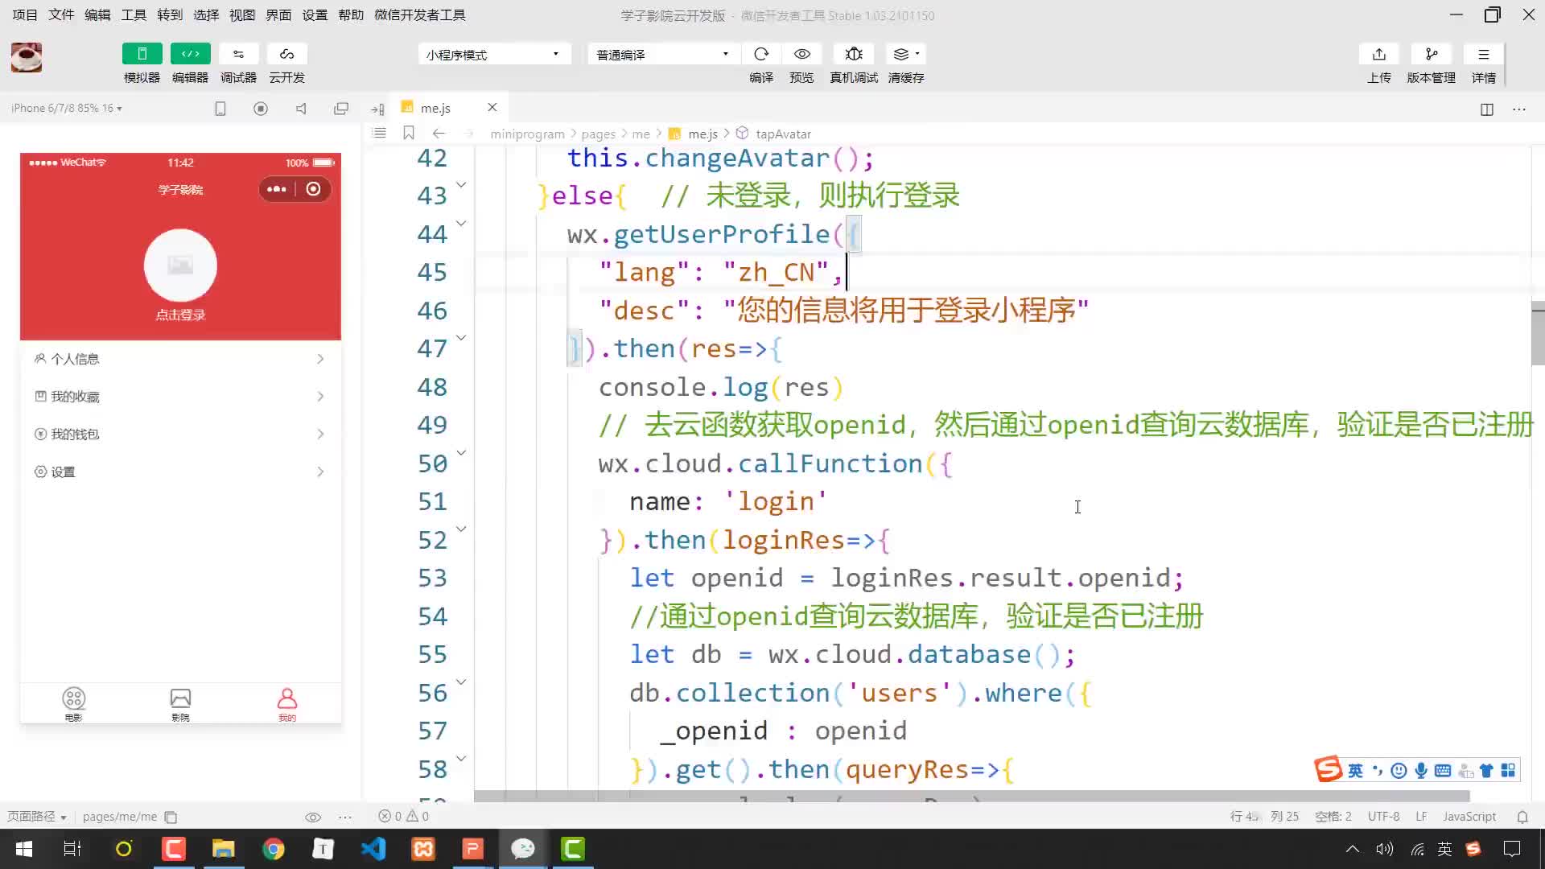
Task: Open the 项目 menu
Action: [x=25, y=14]
